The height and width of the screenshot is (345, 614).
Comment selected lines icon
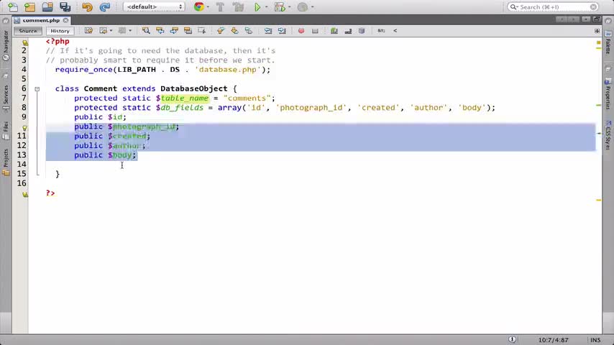point(334,30)
